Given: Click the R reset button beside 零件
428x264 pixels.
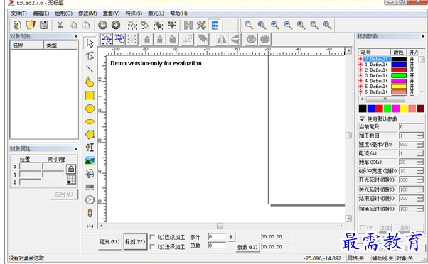Looking at the screenshot, I should [231, 237].
